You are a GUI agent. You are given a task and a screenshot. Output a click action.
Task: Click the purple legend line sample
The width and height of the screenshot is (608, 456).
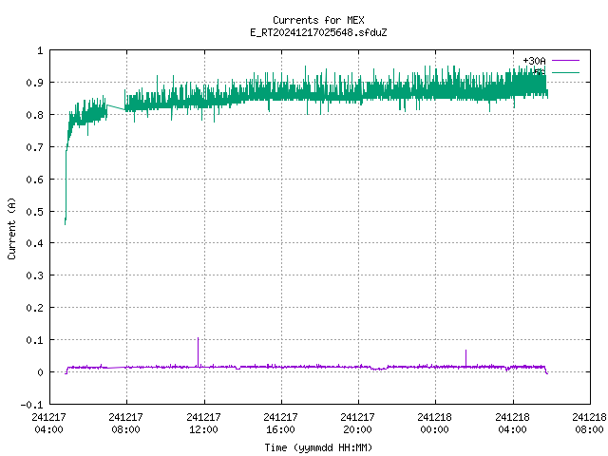click(565, 61)
